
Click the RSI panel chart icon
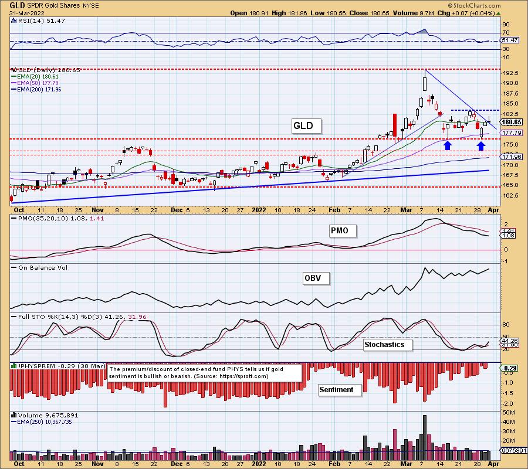[14, 21]
